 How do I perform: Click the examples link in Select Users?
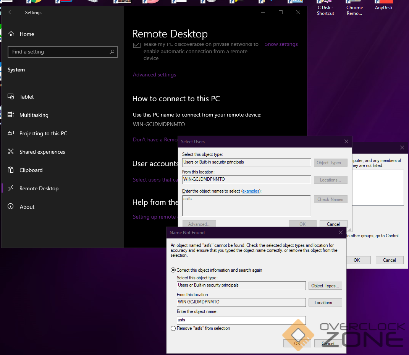tap(251, 191)
